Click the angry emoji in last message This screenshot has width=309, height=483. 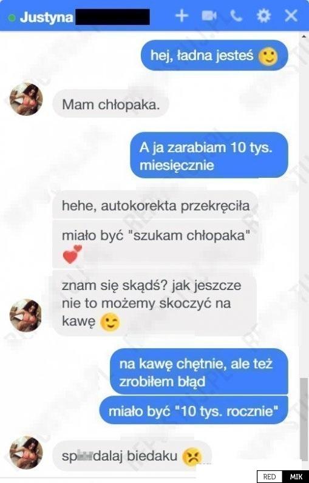pyautogui.click(x=192, y=456)
